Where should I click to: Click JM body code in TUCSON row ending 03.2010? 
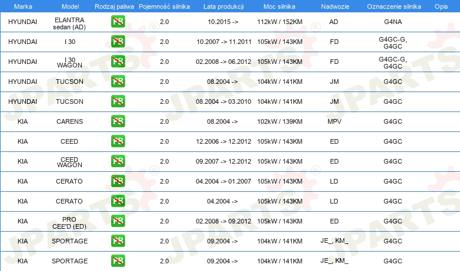[334, 101]
